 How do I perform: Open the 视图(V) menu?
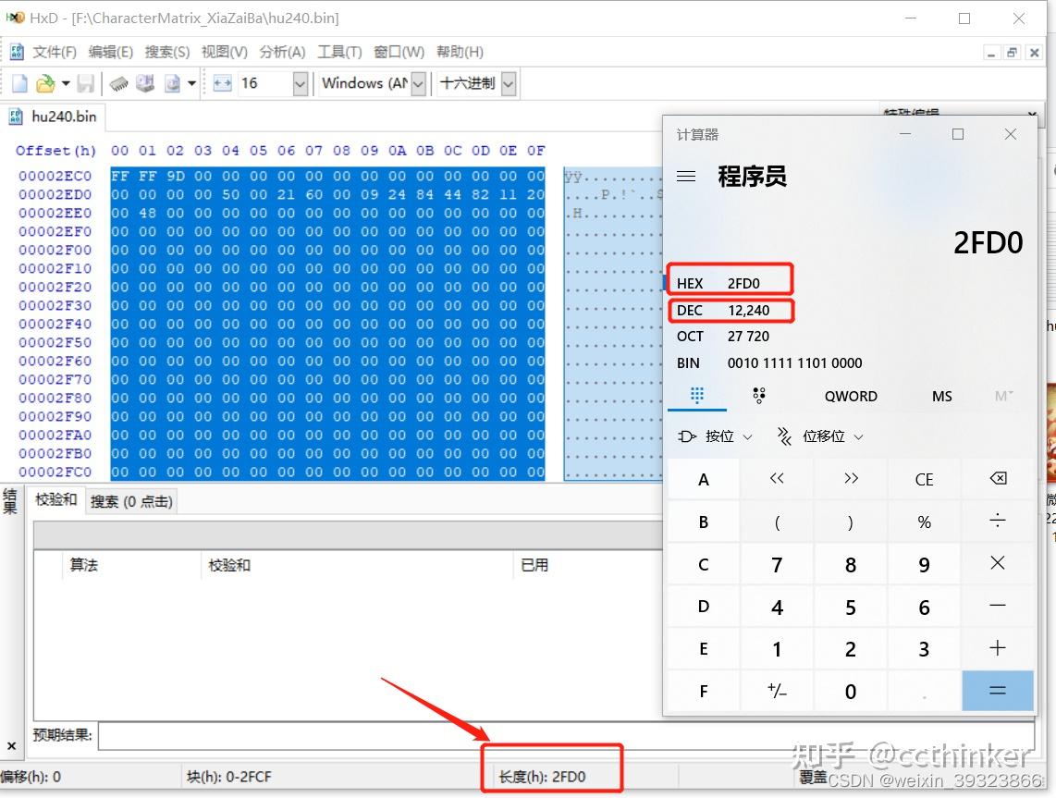[x=225, y=52]
